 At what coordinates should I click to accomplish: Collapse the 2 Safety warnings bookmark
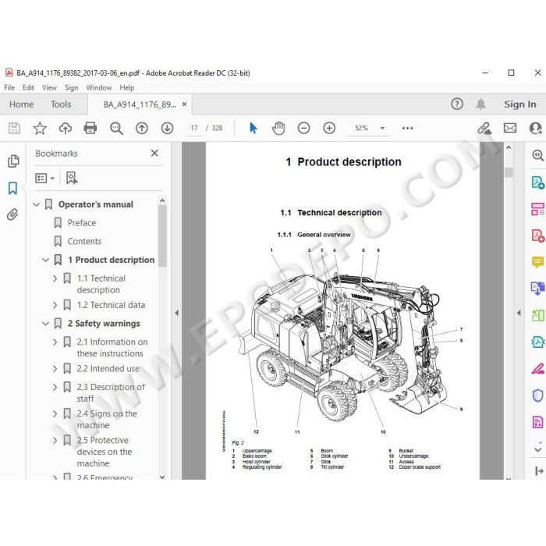[x=45, y=324]
